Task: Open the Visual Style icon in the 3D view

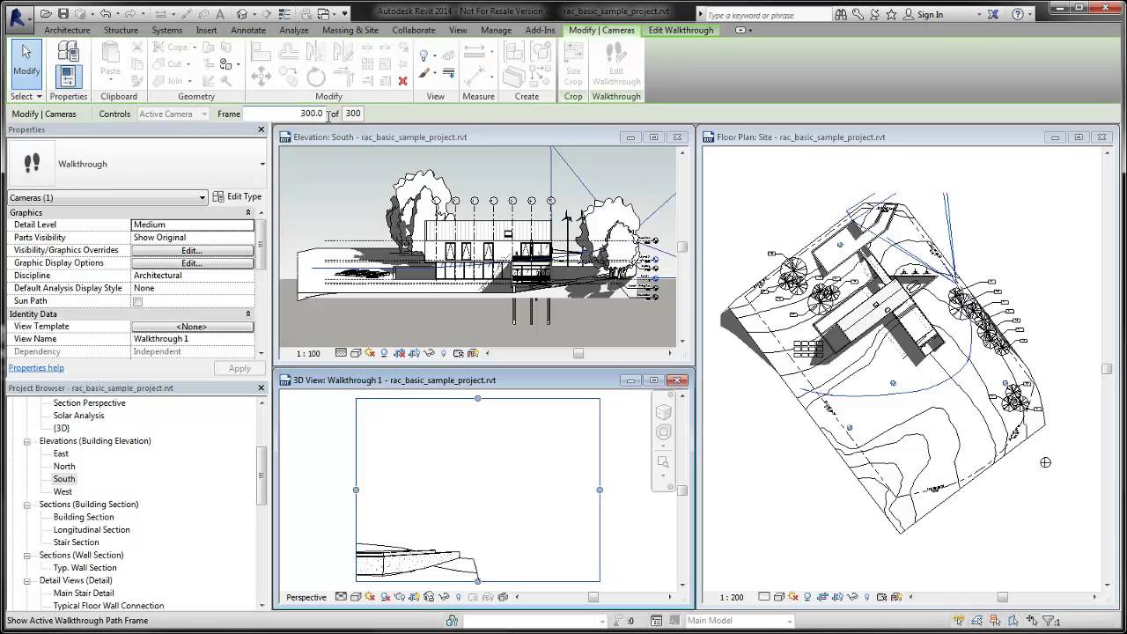Action: (356, 597)
